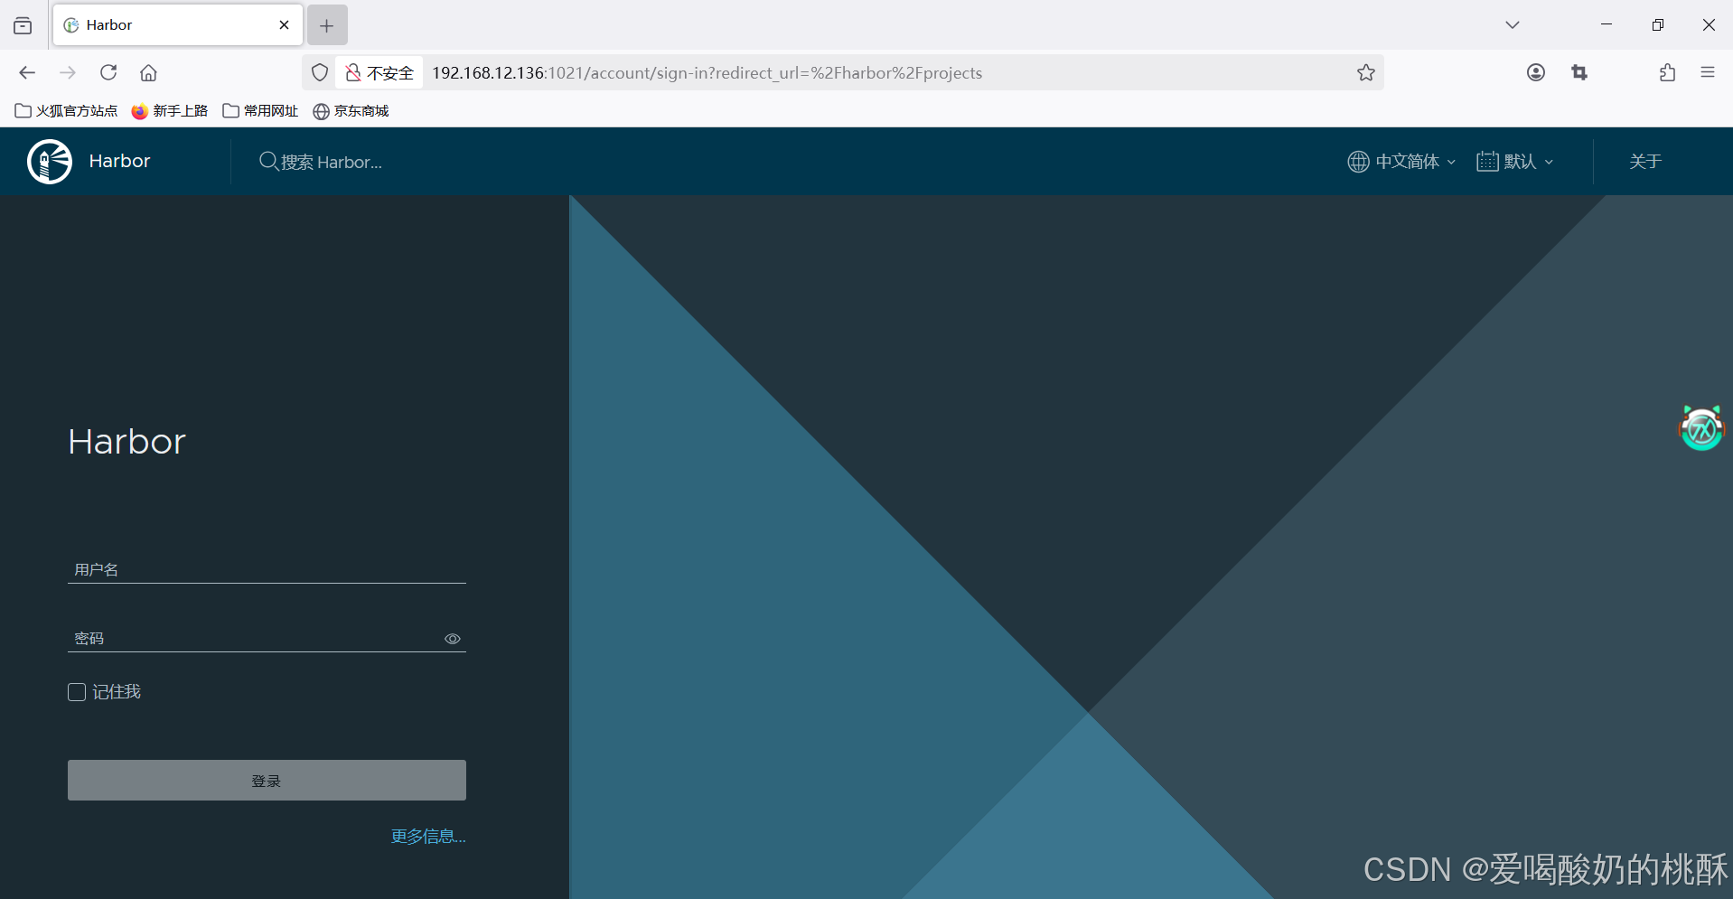This screenshot has width=1733, height=899.
Task: Open recent tabs view icon
Action: 23,25
